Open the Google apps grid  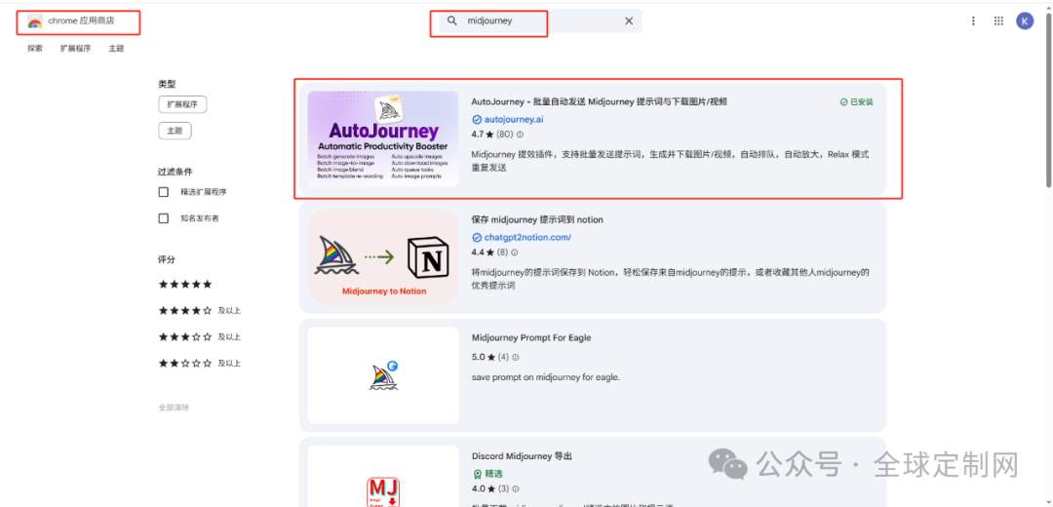[998, 20]
